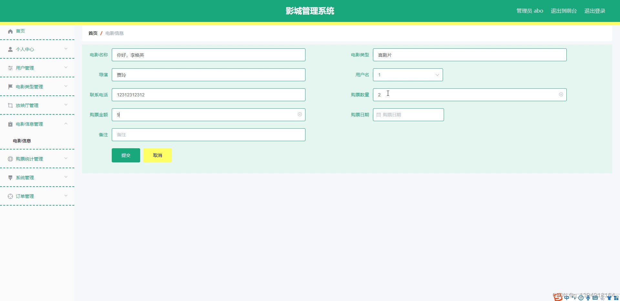Click the calendar icon in 购票日期 field
Image resolution: width=620 pixels, height=301 pixels.
pos(378,115)
